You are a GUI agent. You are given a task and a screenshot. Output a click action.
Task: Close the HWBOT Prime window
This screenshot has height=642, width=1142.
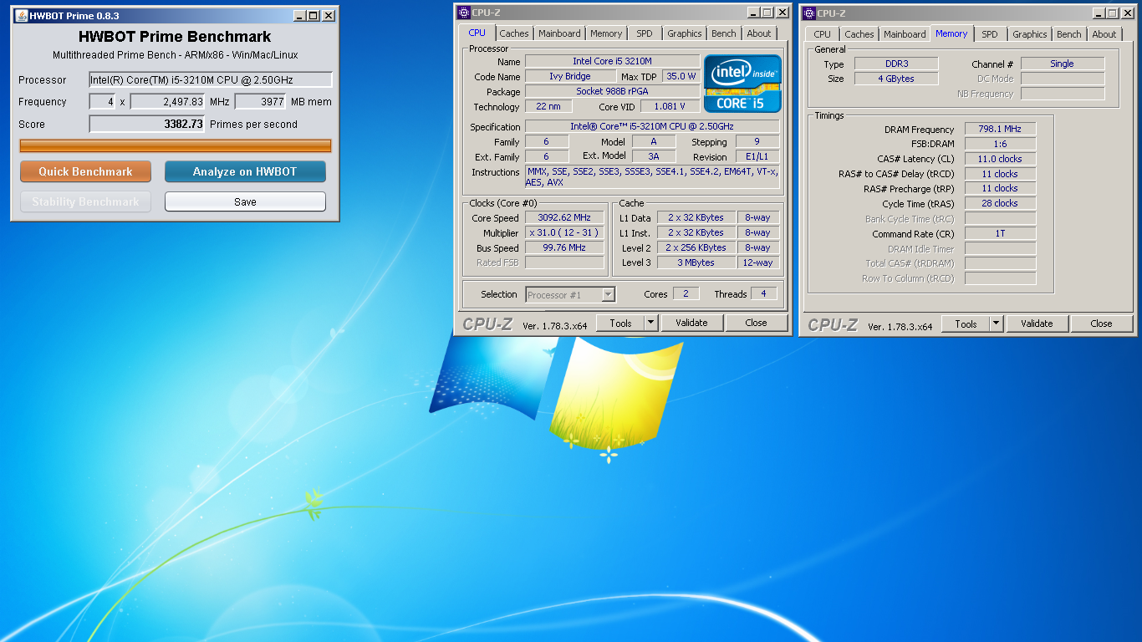(329, 16)
